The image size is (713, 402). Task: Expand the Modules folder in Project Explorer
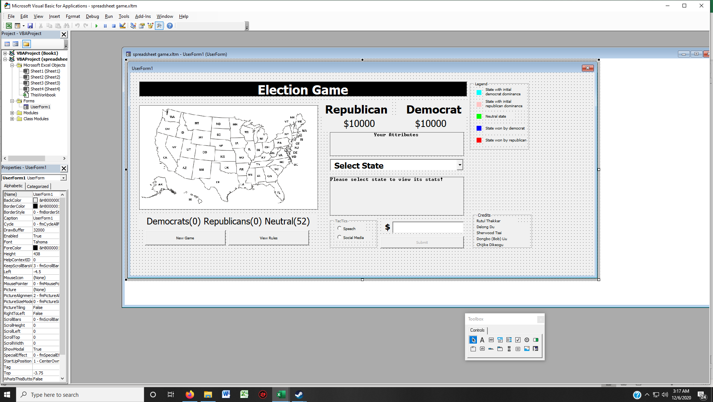(12, 113)
